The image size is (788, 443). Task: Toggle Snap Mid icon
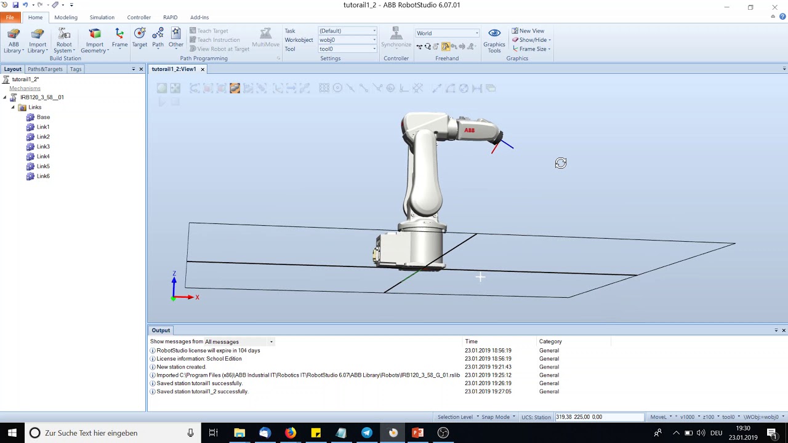tap(350, 88)
